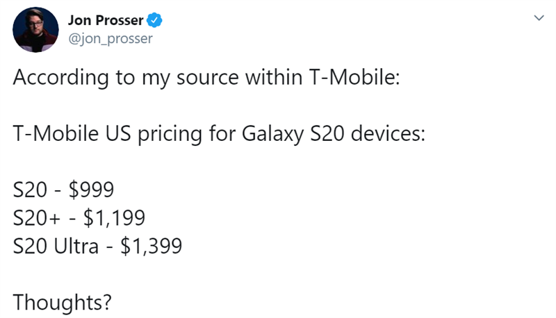Click the word "Galaxy" in the tweet text
Image resolution: width=556 pixels, height=318 pixels.
[272, 134]
